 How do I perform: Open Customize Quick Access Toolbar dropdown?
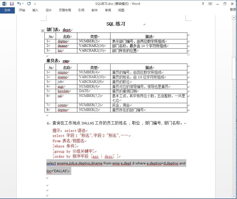coord(35,4)
